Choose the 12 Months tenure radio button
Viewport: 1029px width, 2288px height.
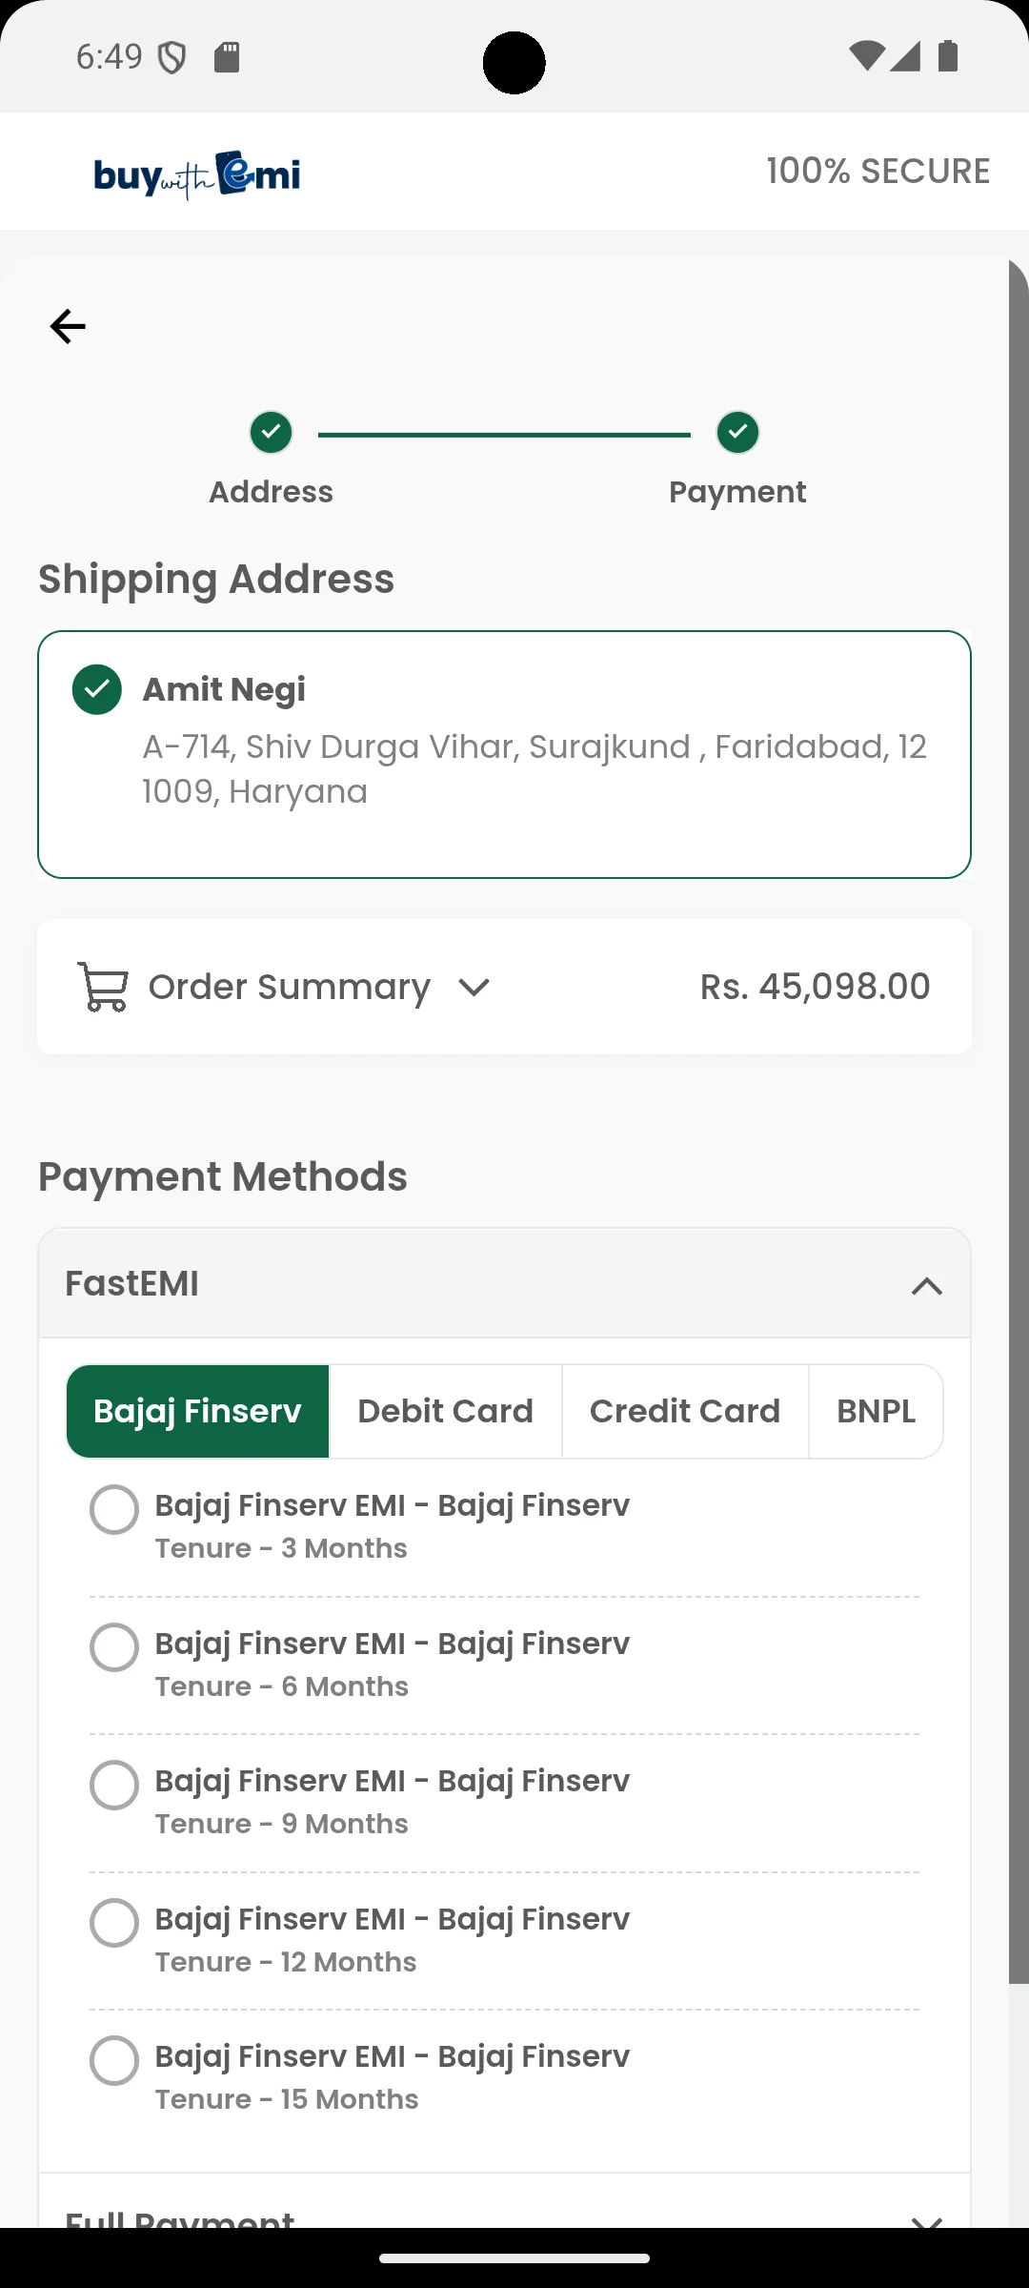(x=114, y=1923)
